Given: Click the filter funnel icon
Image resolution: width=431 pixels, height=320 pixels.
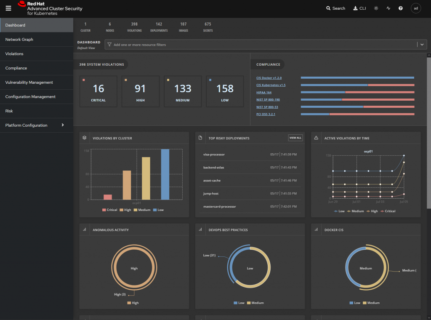Looking at the screenshot, I should (109, 45).
